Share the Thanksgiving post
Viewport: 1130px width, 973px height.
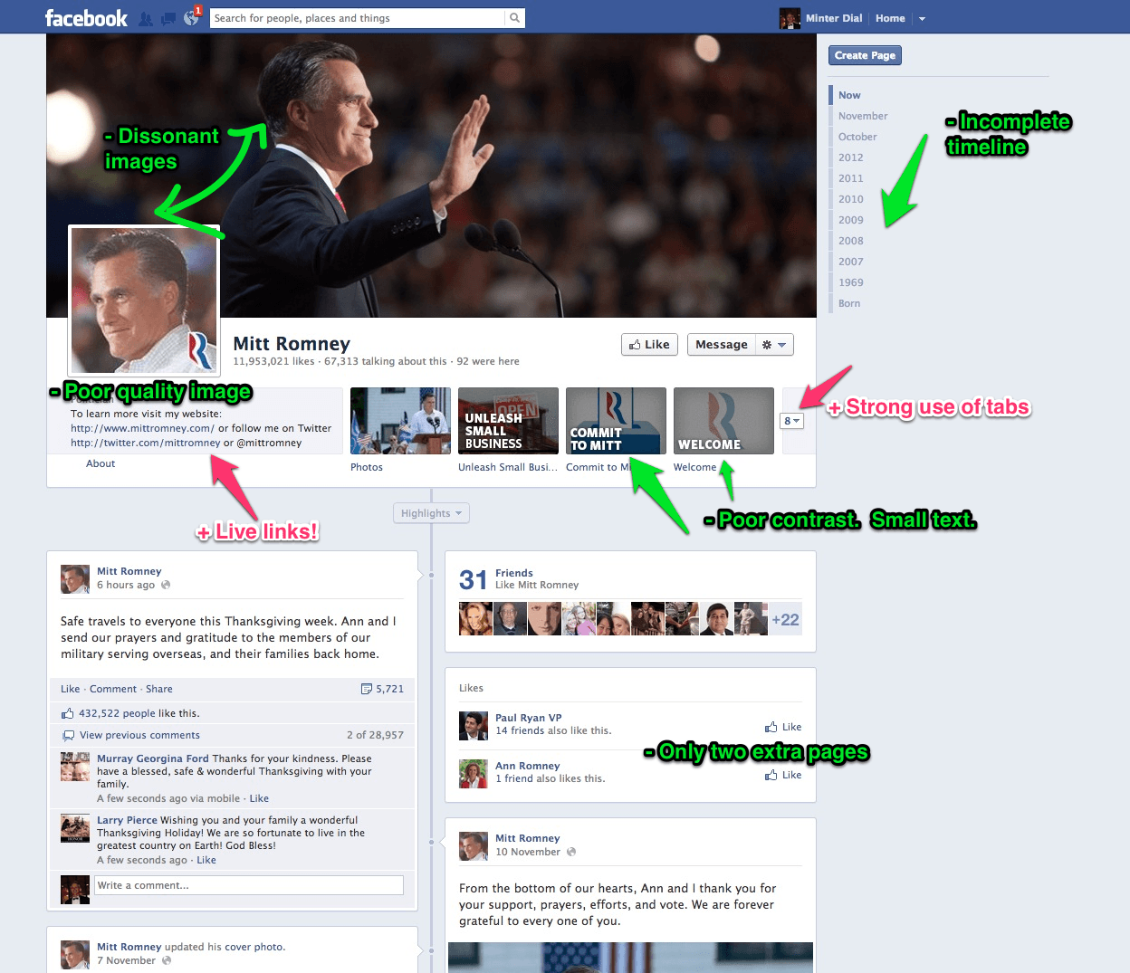click(x=159, y=689)
